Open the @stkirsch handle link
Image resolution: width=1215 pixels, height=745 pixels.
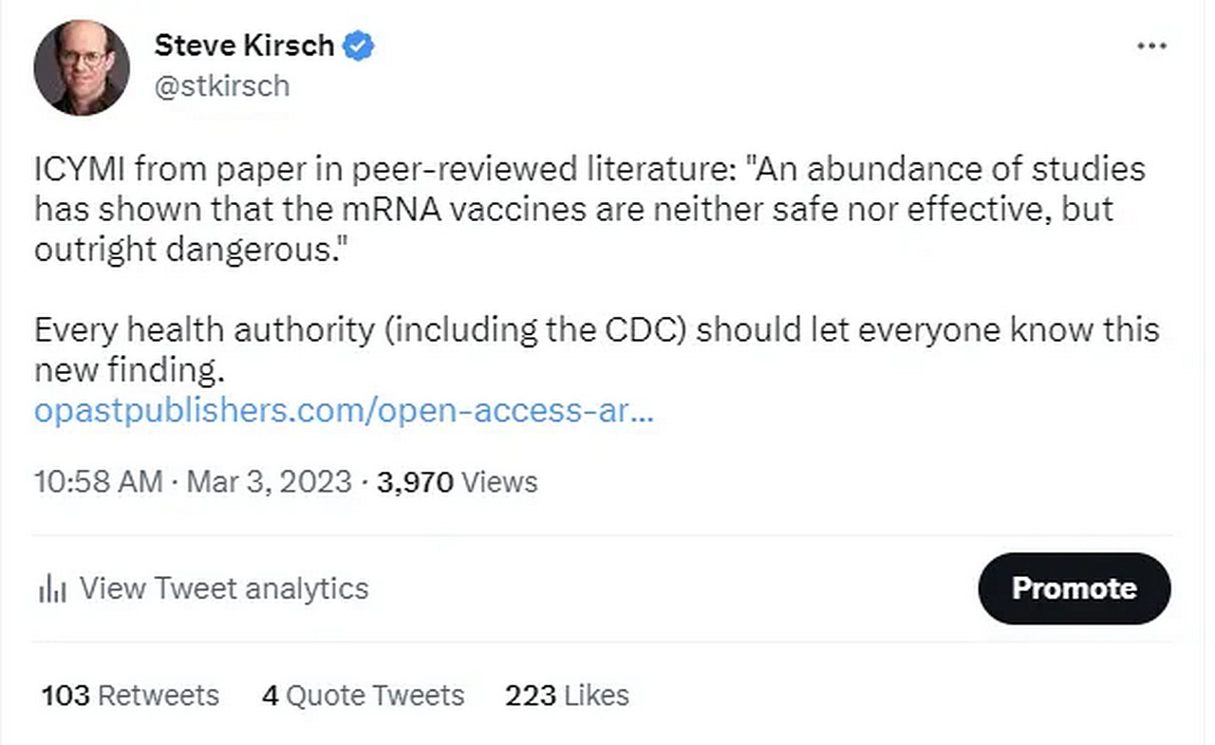pyautogui.click(x=221, y=86)
